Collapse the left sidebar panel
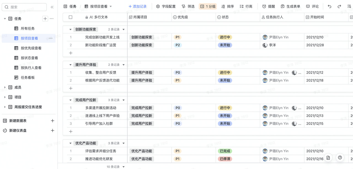 pyautogui.click(x=52, y=7)
